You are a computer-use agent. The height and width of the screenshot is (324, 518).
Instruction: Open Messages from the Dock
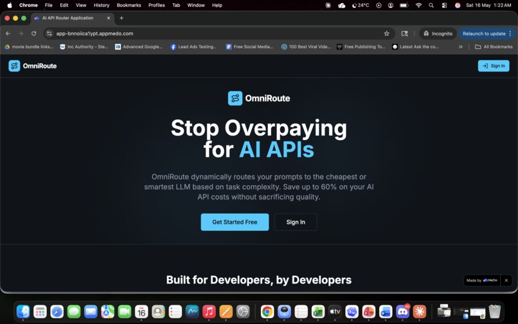tap(74, 311)
